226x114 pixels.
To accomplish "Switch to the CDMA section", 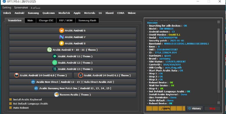I will click(121, 13).
